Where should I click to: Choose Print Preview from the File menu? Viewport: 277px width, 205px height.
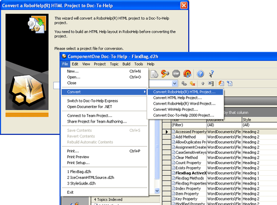pos(104,157)
